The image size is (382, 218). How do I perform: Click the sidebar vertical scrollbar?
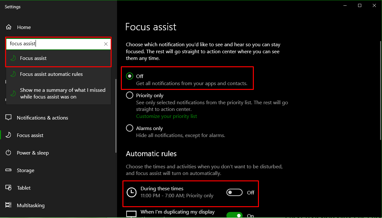click(116, 116)
